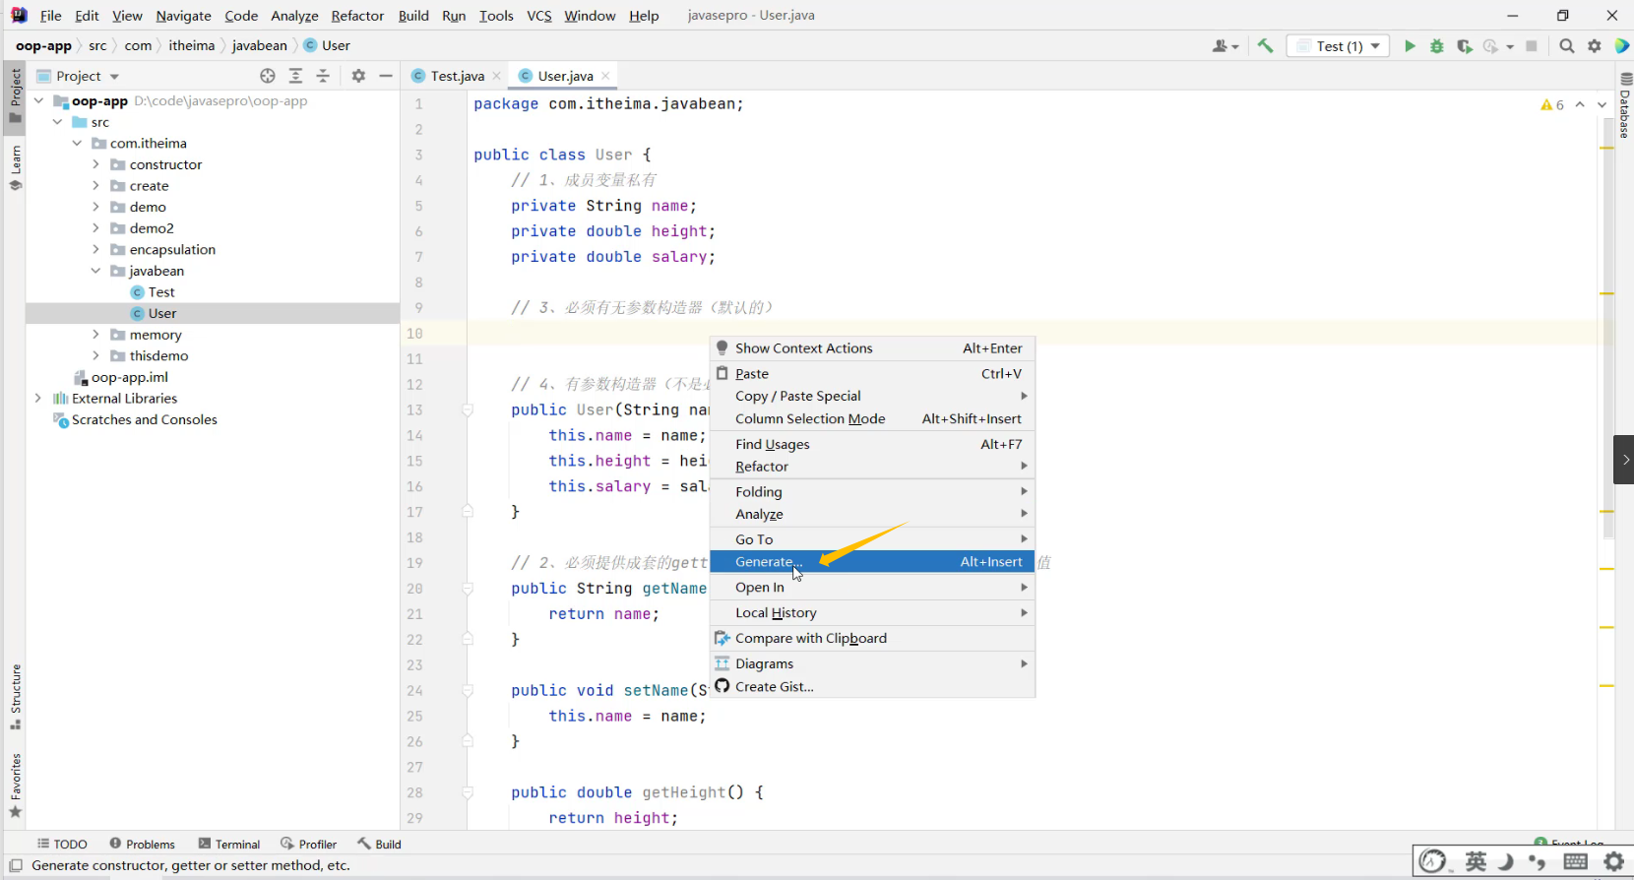
Task: Click Expand All icon in the Project panel header
Action: pos(295,76)
